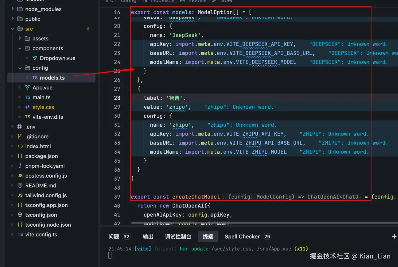
Task: Click the git branch icon of .gitignore
Action: tap(19, 137)
